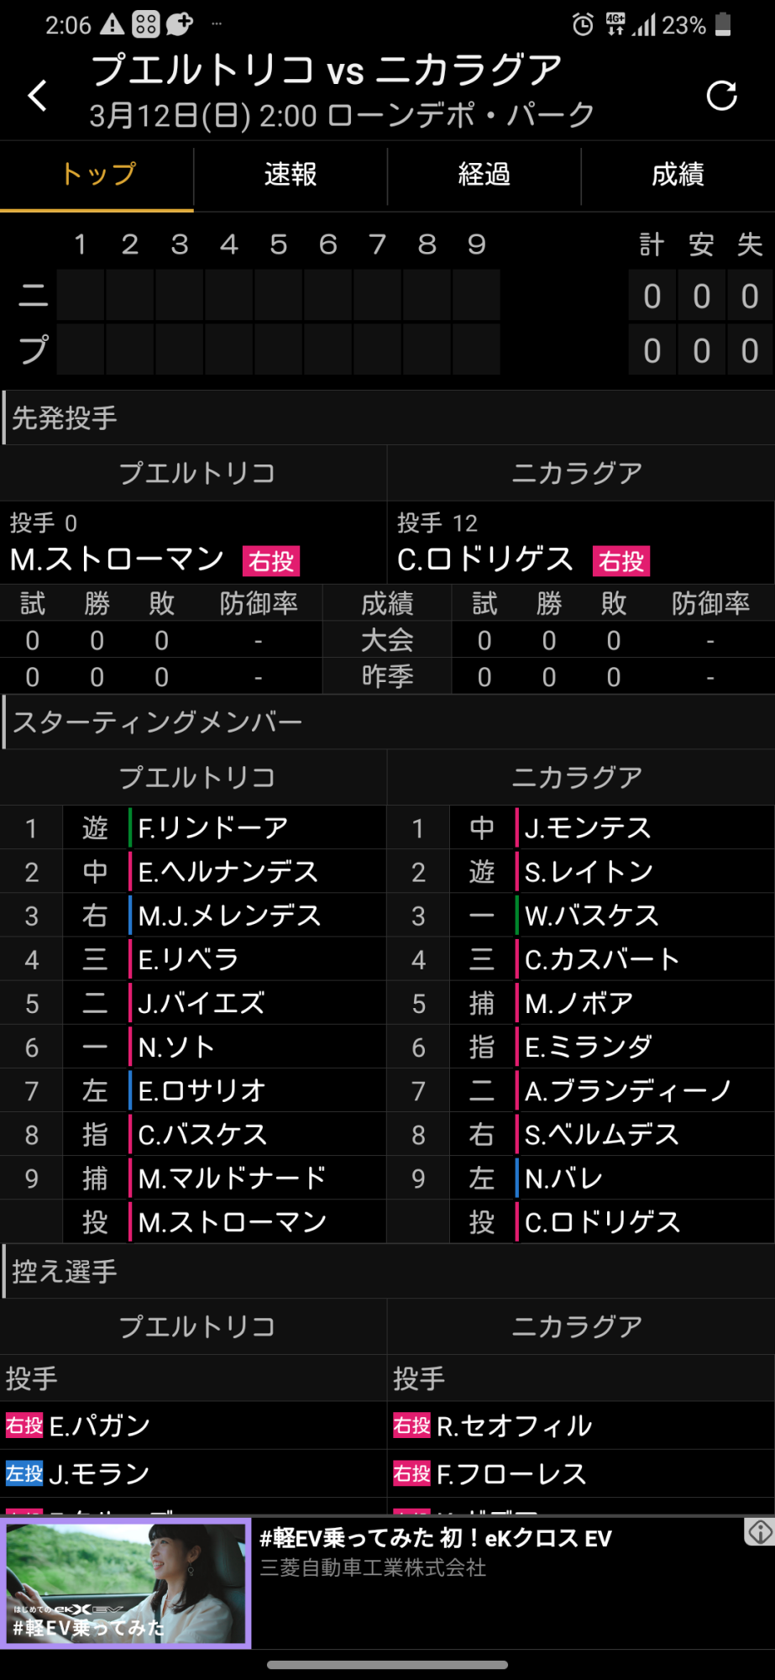Tap the alarm clock status icon
The image size is (775, 1680).
pyautogui.click(x=582, y=25)
